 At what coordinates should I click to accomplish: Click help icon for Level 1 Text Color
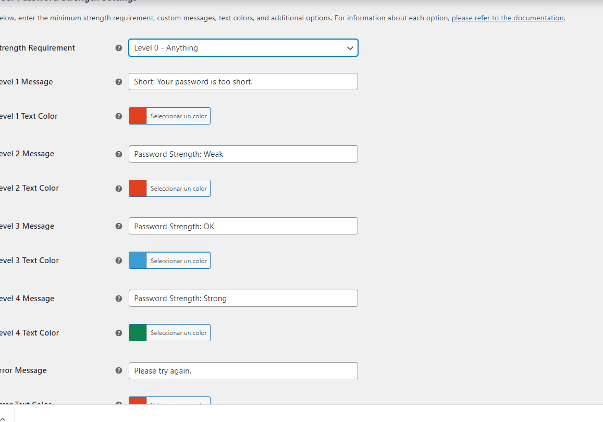(119, 116)
